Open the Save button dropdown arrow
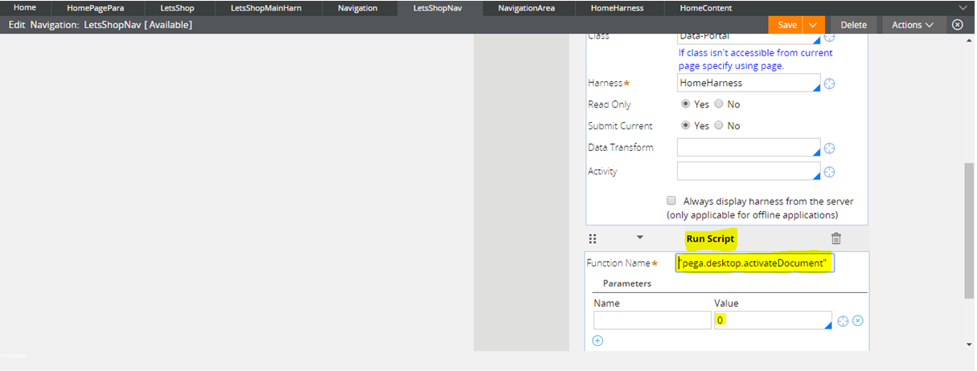Image resolution: width=977 pixels, height=371 pixels. click(x=814, y=25)
